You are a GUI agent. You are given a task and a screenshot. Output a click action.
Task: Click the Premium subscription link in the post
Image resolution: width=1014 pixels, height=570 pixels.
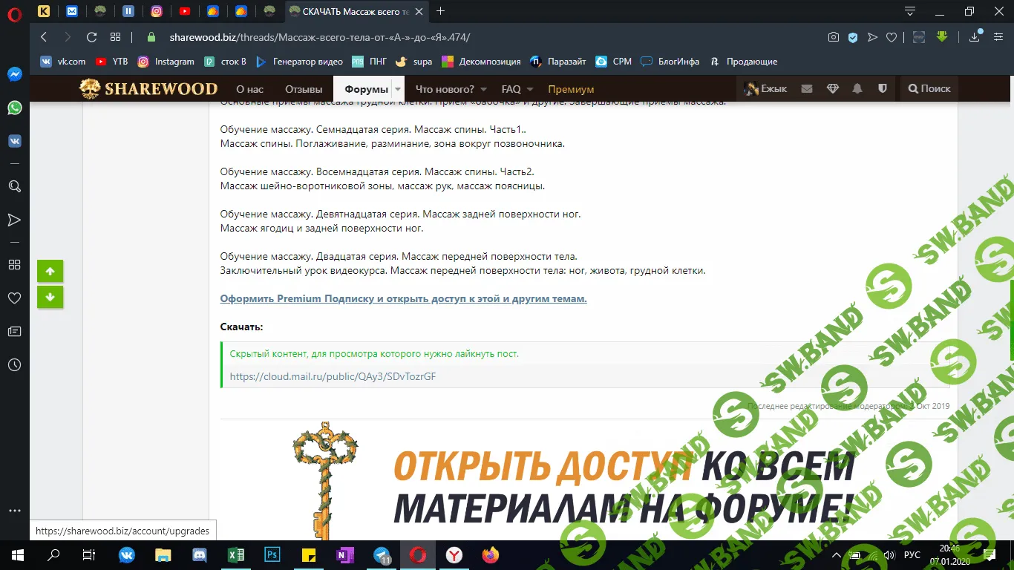pos(403,298)
